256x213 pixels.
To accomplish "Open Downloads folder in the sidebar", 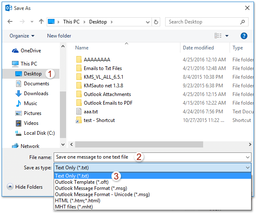I will coord(36,94).
